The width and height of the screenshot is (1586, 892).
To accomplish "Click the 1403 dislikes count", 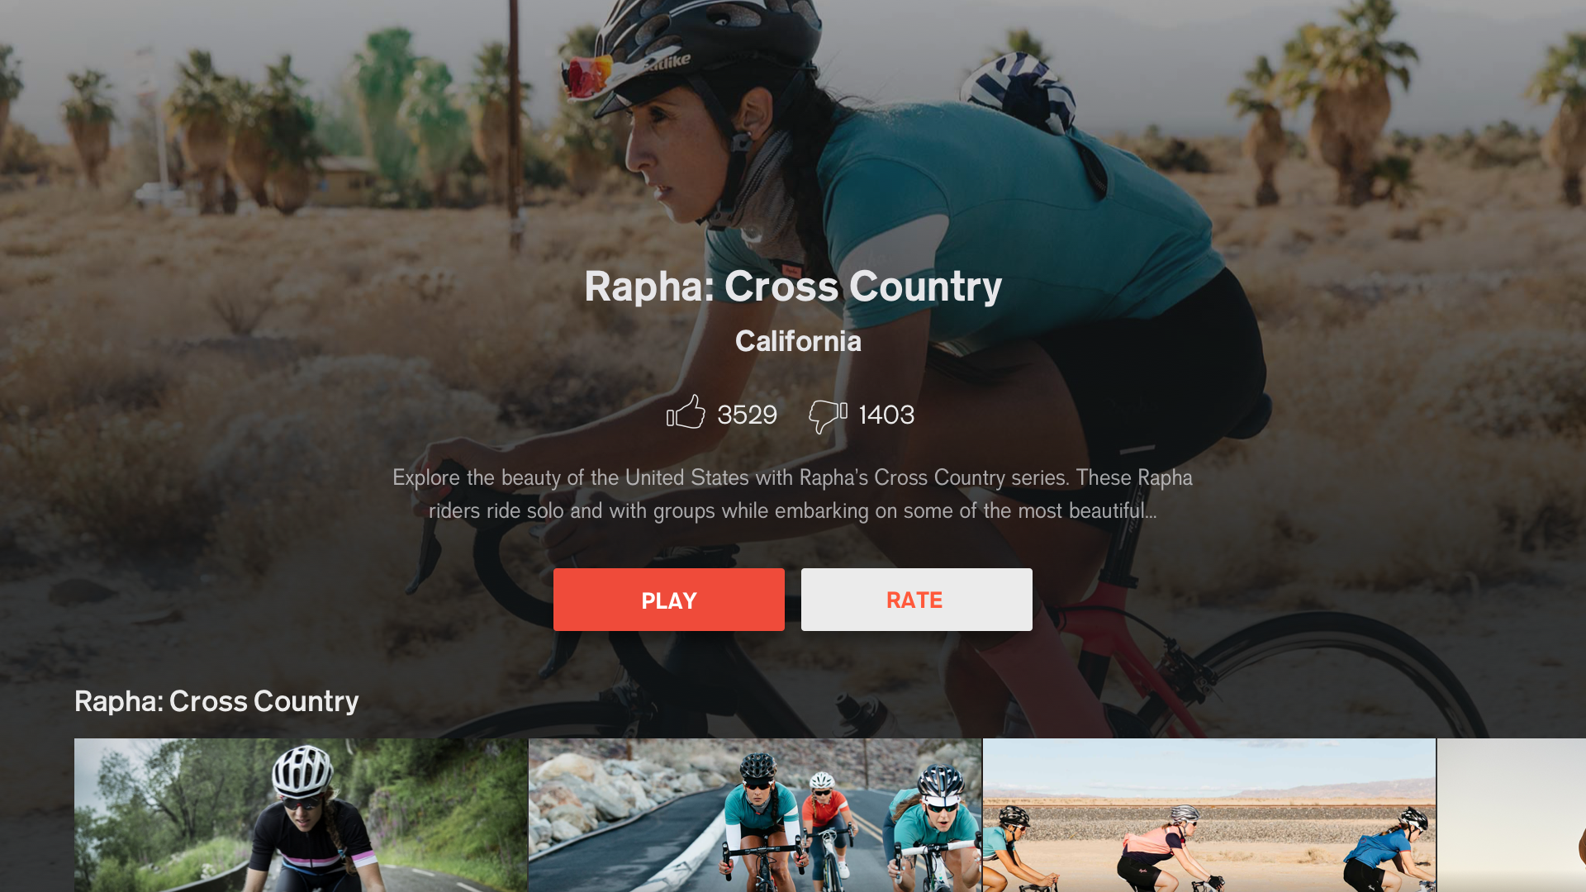I will coord(886,415).
